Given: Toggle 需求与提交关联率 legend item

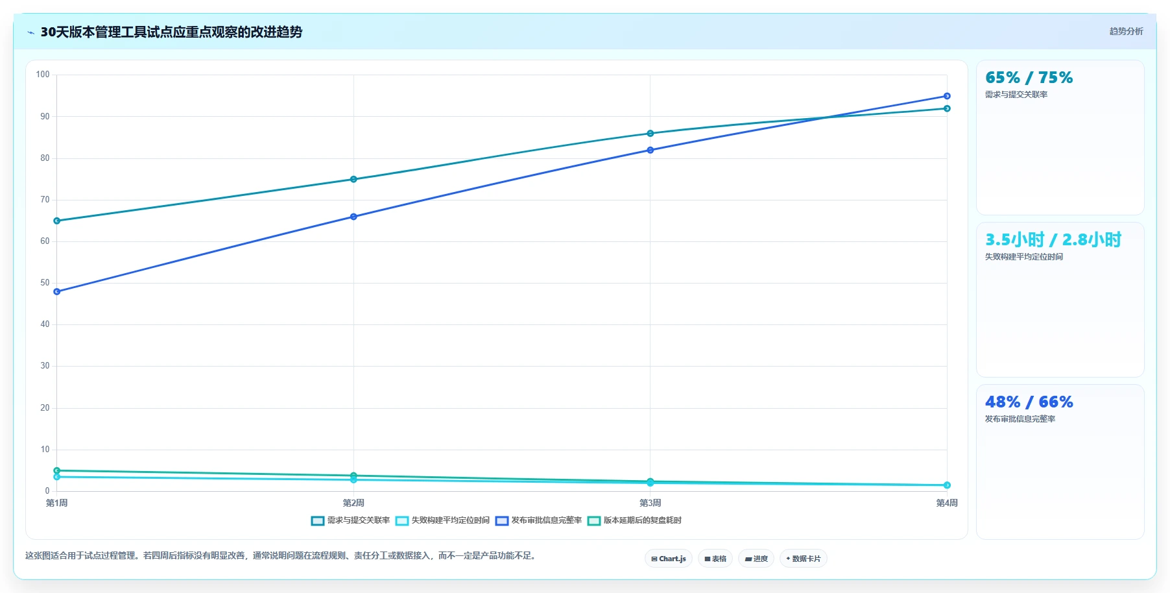Looking at the screenshot, I should click(351, 520).
